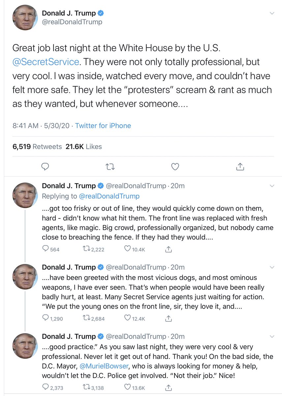Reply to the tweet with 2,373 replies
The height and width of the screenshot is (396, 282).
[x=46, y=387]
